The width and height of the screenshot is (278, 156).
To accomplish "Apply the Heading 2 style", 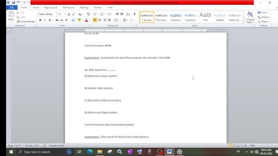I will tap(191, 17).
